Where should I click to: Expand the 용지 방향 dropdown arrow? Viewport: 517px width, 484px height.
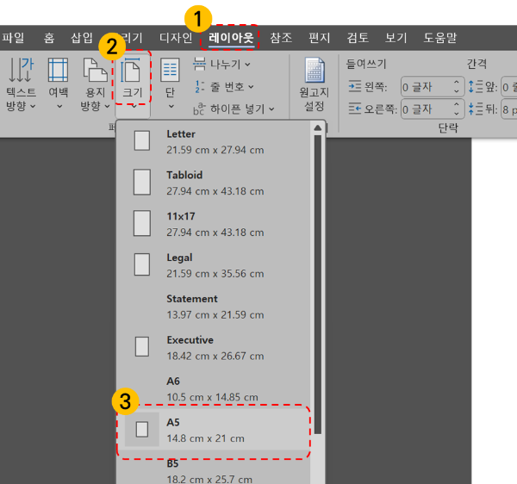click(107, 106)
